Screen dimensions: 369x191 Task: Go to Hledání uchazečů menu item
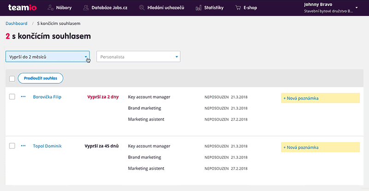(x=166, y=8)
